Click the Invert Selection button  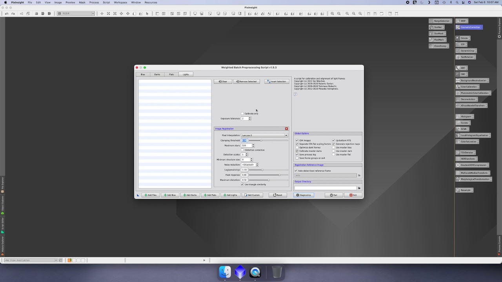click(277, 81)
